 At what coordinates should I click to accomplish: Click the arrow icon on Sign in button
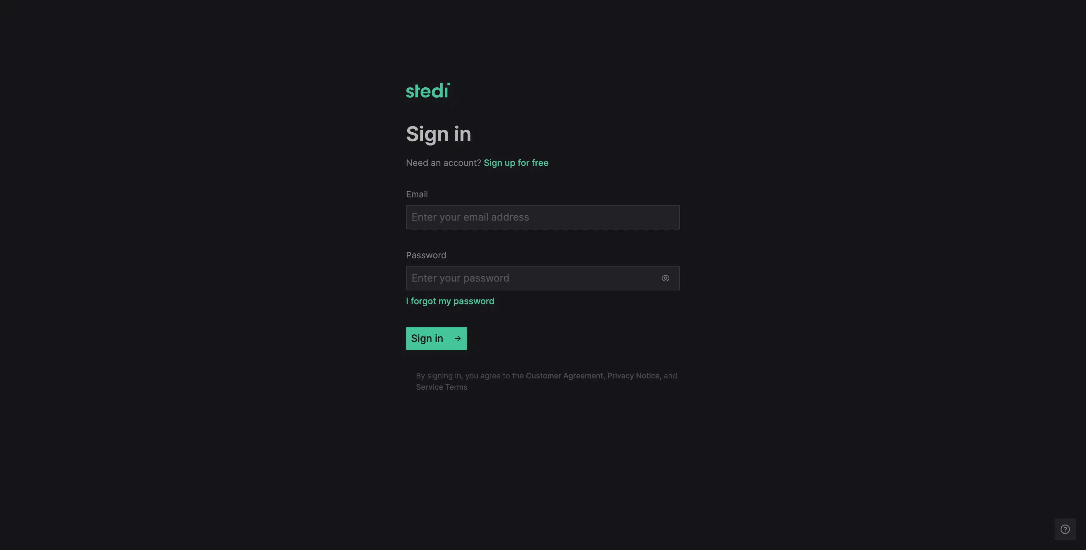458,338
